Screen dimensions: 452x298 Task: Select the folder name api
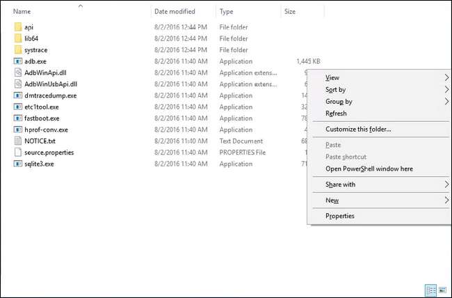point(29,27)
